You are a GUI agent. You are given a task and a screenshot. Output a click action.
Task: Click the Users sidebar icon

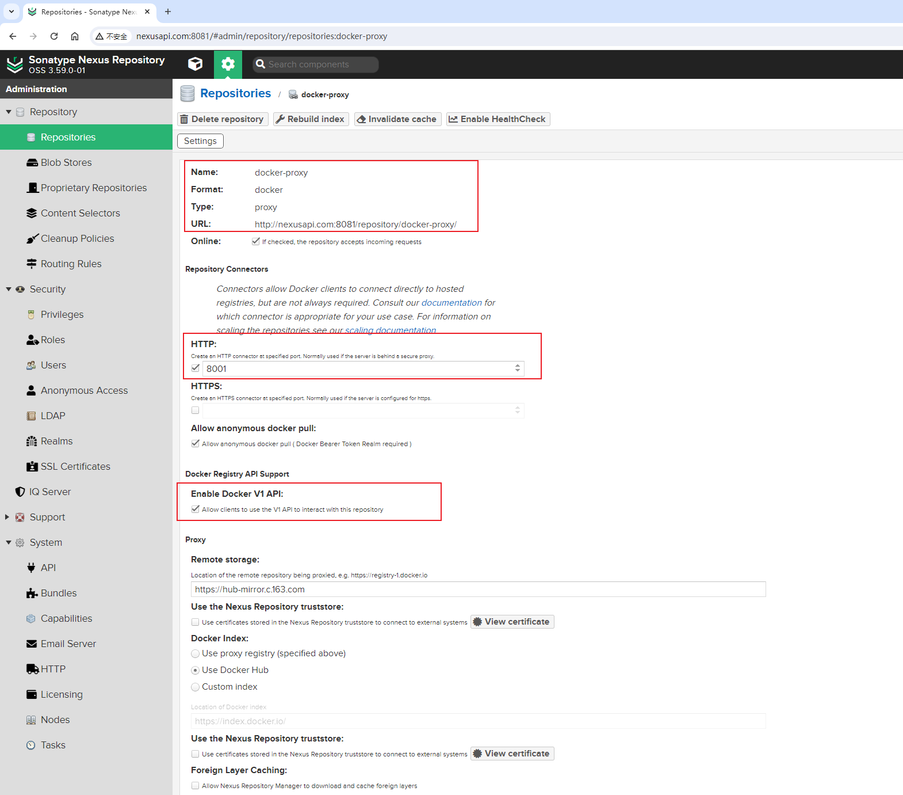click(x=31, y=365)
